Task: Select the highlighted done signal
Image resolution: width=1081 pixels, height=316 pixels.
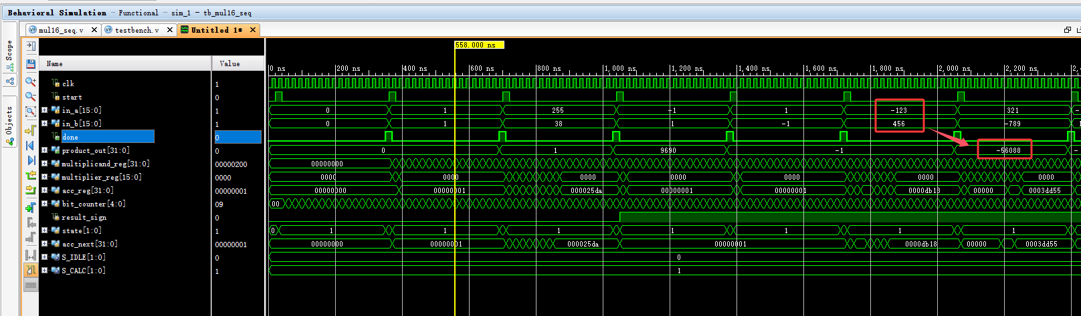Action: coord(108,137)
